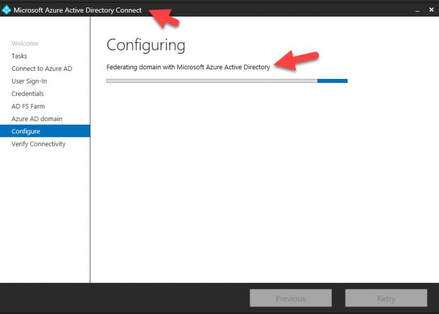The image size is (439, 314).
Task: Go to the Tasks step
Action: (19, 56)
